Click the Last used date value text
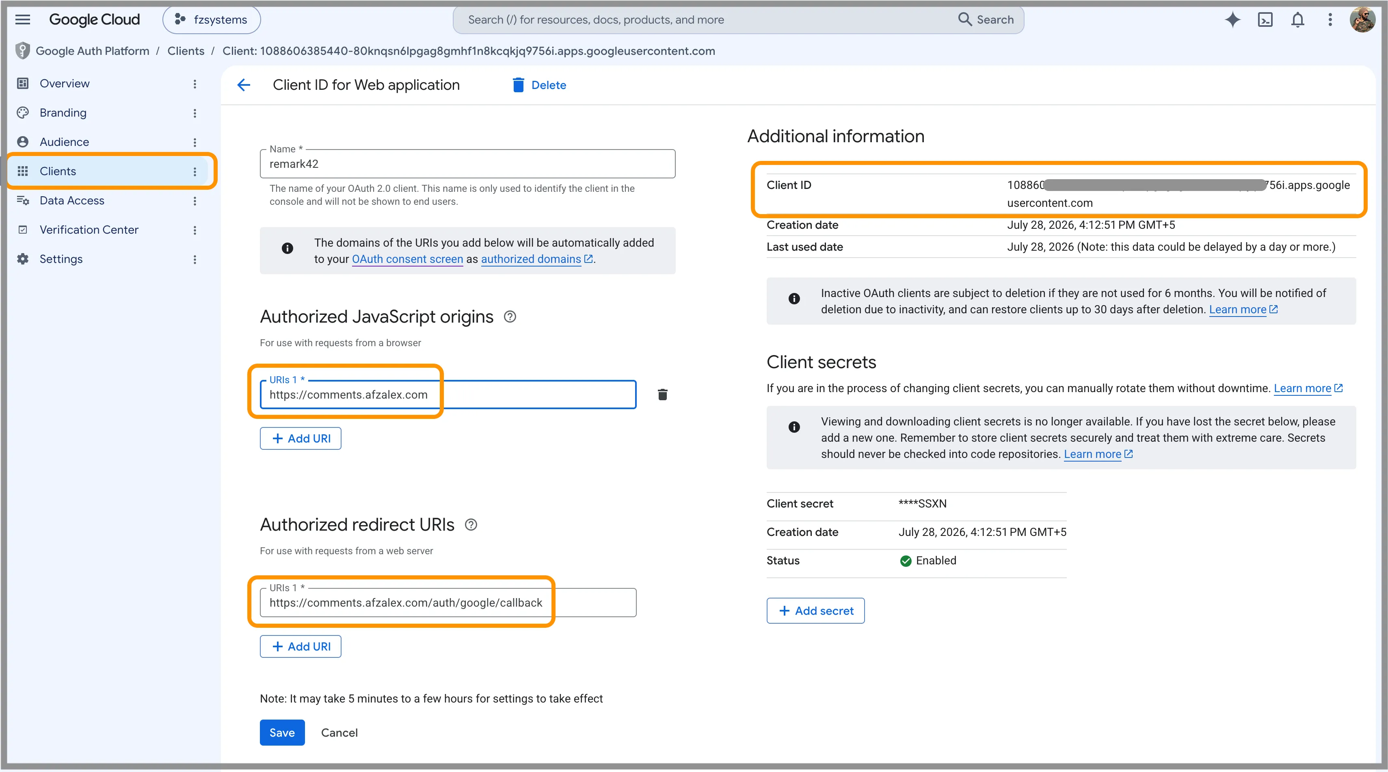Viewport: 1388px width, 772px height. 1172,247
